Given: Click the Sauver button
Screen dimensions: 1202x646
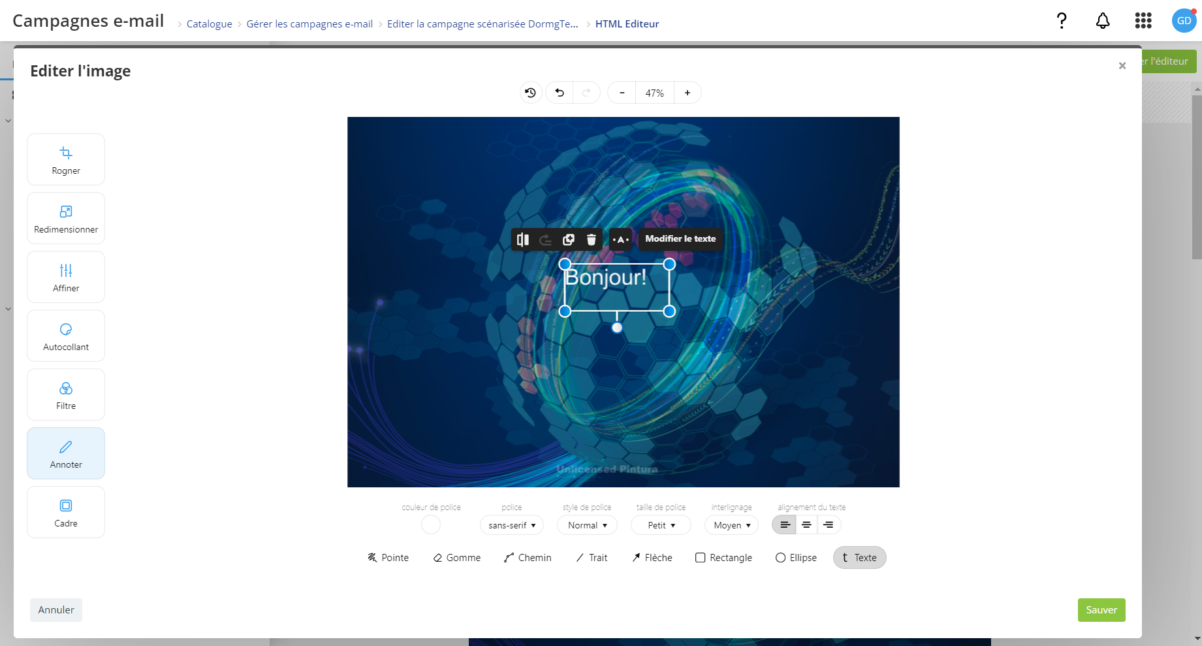Looking at the screenshot, I should 1101,610.
